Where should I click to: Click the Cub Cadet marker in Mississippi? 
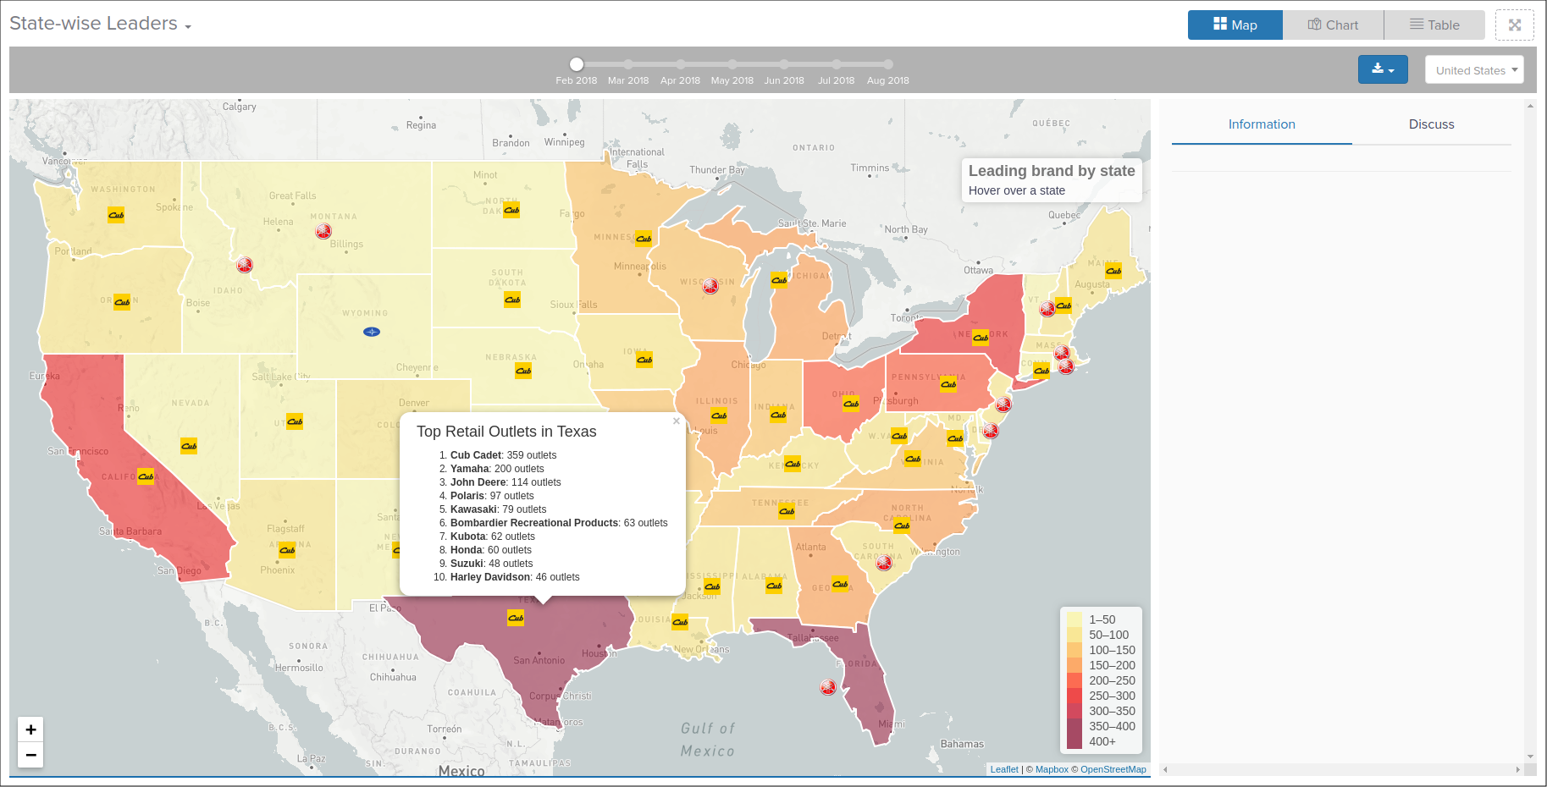(712, 586)
